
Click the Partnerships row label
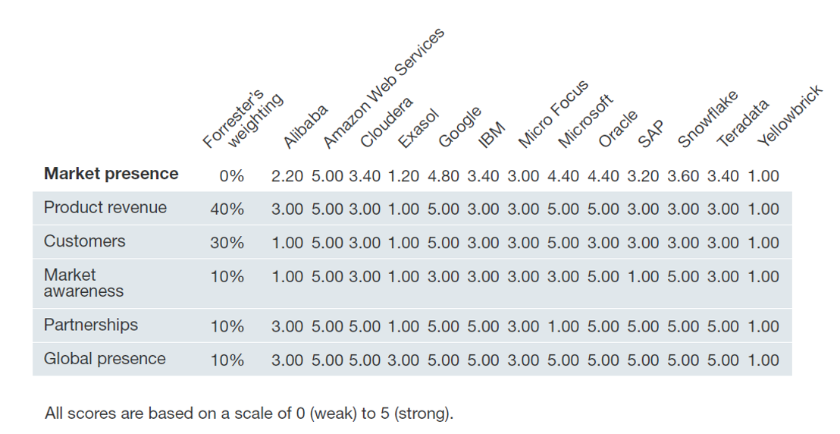click(90, 325)
